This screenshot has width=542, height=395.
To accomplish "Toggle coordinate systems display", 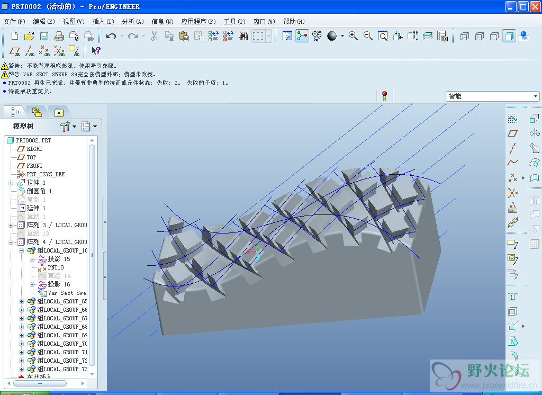I will click(59, 51).
